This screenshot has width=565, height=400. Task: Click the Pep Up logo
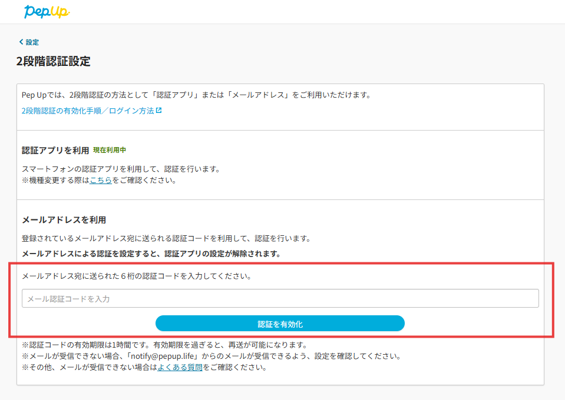pyautogui.click(x=47, y=12)
